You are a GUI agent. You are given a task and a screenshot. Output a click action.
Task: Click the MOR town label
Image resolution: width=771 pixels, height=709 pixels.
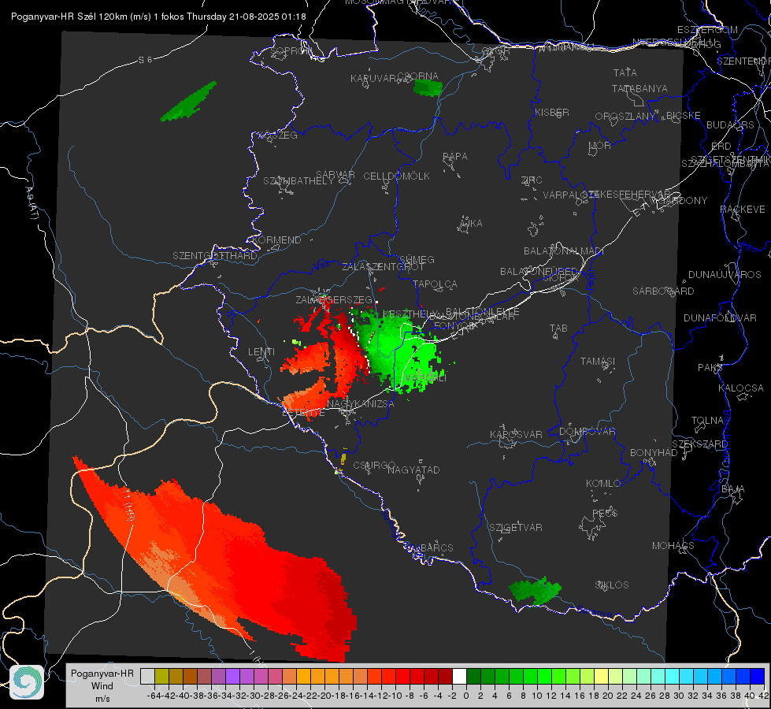click(x=600, y=146)
